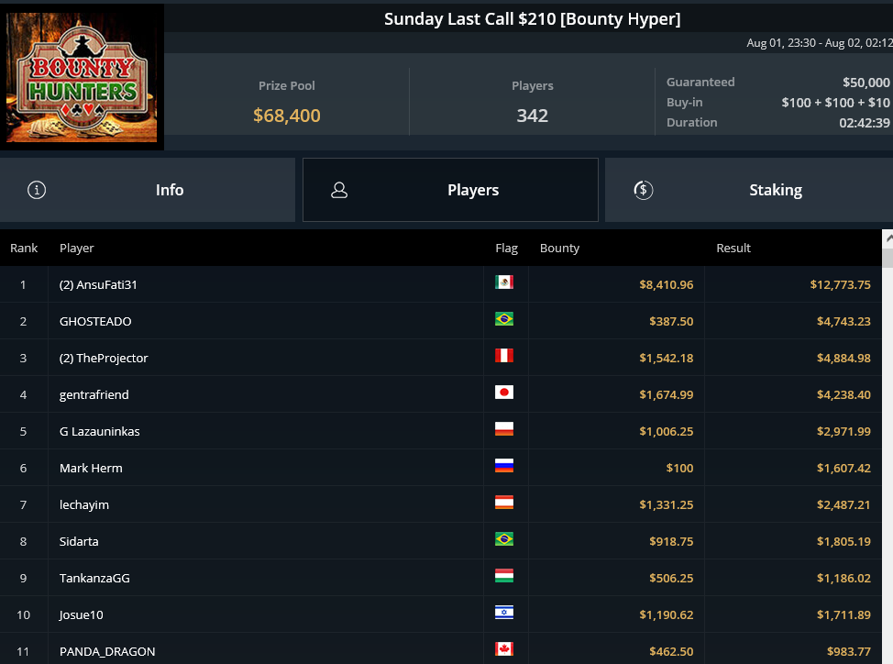This screenshot has height=664, width=893.
Task: Click the tournament title Sunday Last Call
Action: click(533, 18)
